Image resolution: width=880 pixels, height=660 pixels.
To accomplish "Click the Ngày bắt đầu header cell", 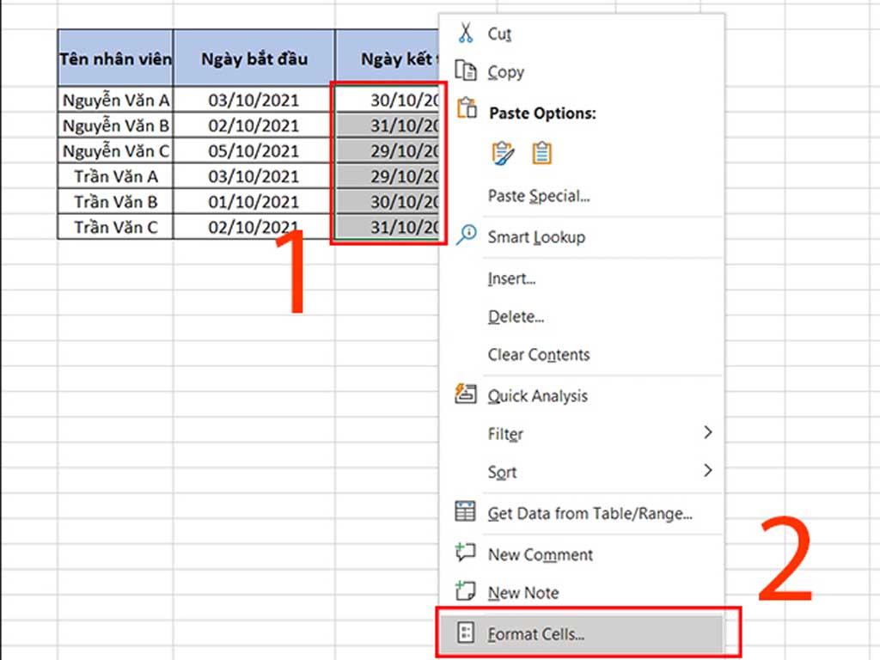I will click(254, 58).
